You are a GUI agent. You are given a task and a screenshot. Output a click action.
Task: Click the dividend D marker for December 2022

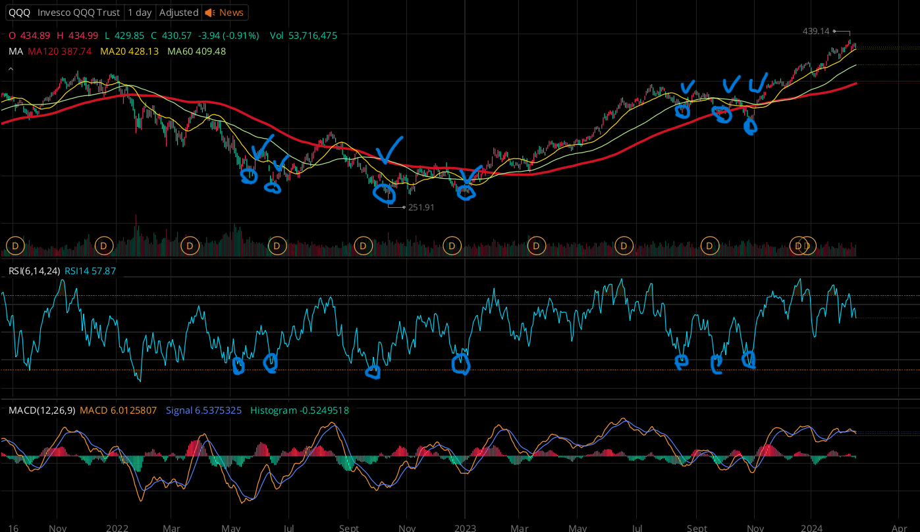(452, 247)
